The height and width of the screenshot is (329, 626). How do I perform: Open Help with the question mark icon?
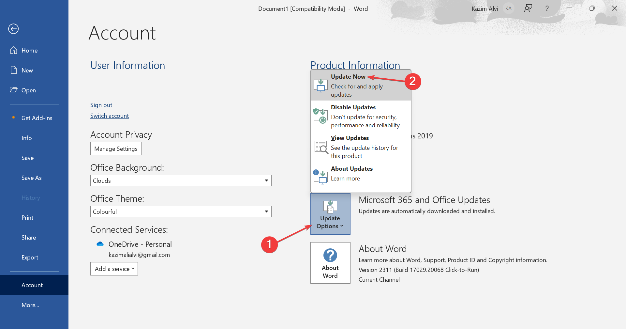tap(547, 8)
